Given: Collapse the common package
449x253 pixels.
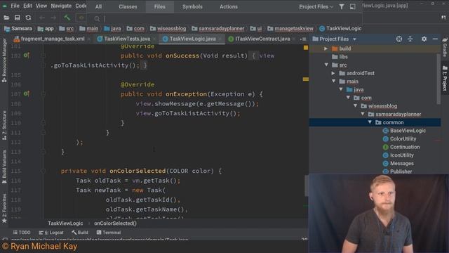Looking at the screenshot, I should click(370, 122).
